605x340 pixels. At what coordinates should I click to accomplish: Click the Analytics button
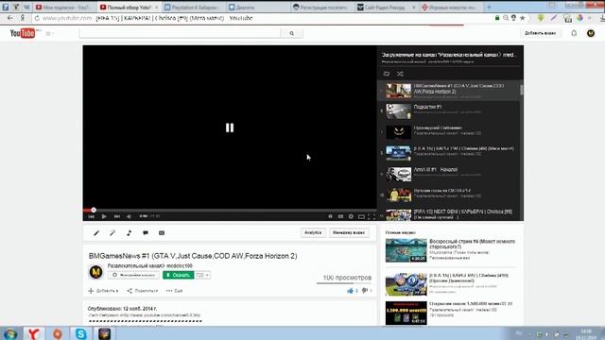coord(313,233)
